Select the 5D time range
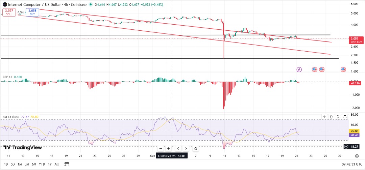365x170 pixels. tap(13, 164)
